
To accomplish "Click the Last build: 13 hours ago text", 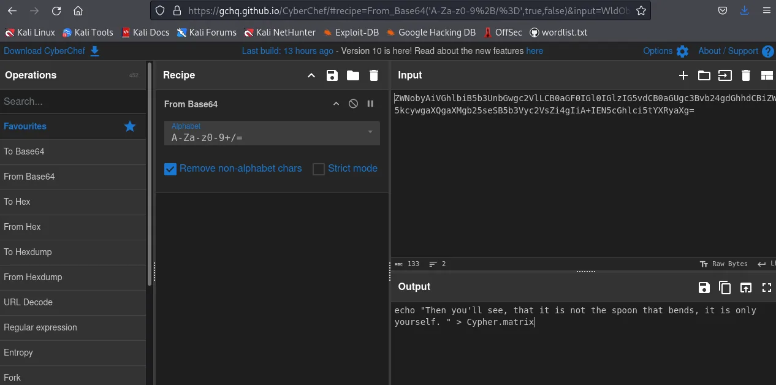I will pyautogui.click(x=287, y=51).
